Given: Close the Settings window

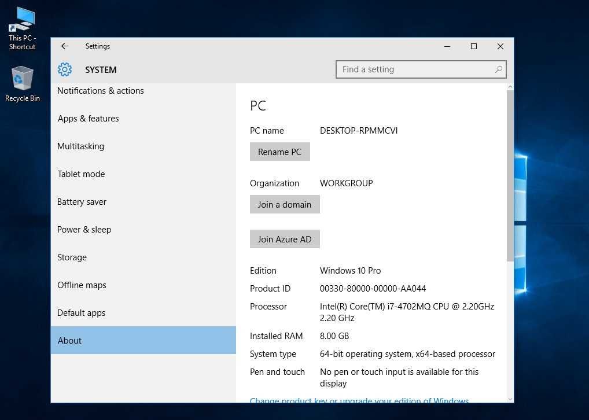Looking at the screenshot, I should click(500, 46).
